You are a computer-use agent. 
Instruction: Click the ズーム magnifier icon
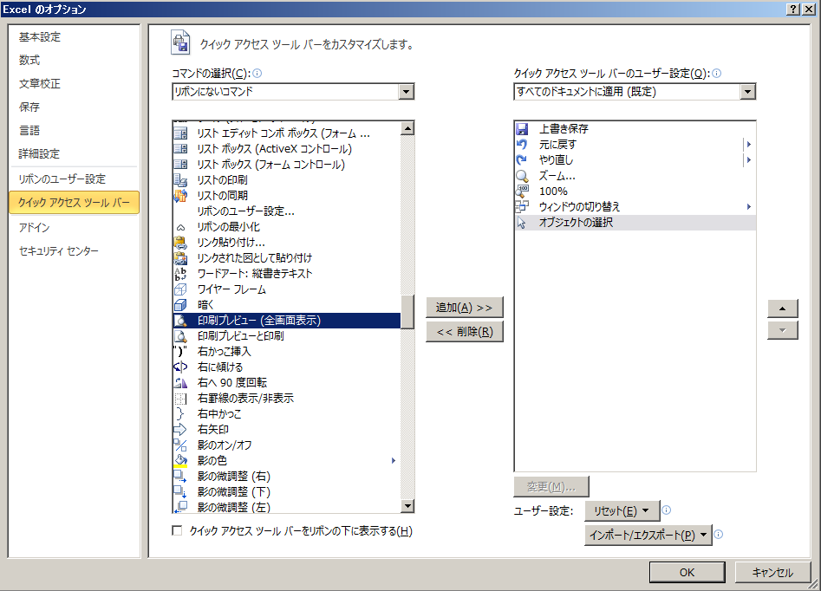522,176
